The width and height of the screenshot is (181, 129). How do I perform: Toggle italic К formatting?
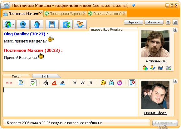83,83
